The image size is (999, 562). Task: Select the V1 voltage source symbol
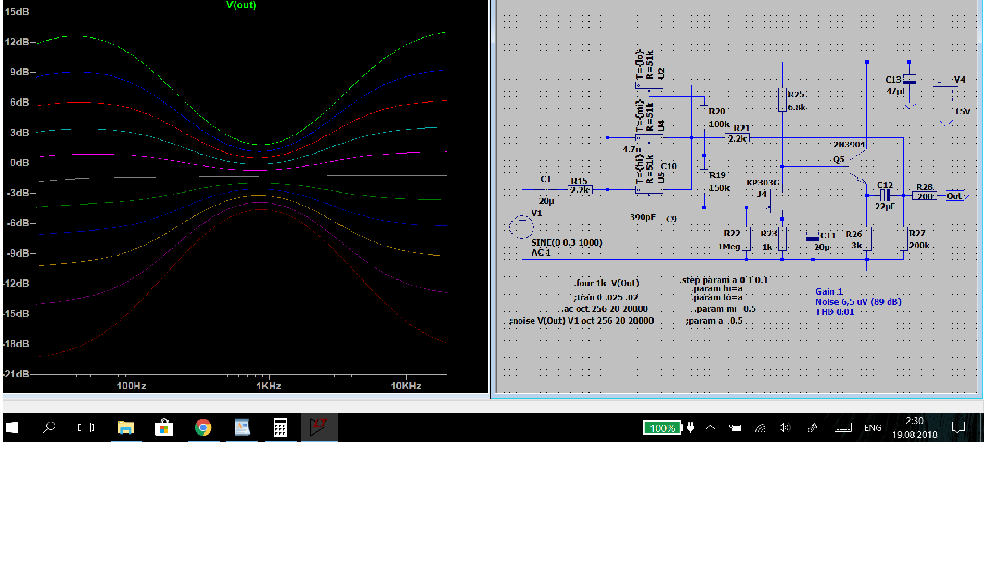pyautogui.click(x=521, y=227)
